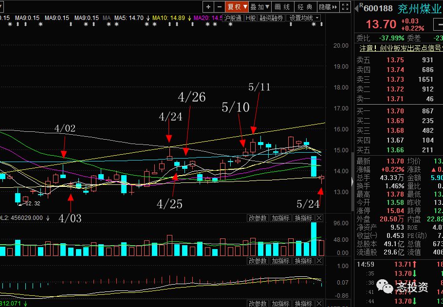The image size is (443, 307).
Task: Click the vertical scrollbar beside the chart
Action: [352, 181]
